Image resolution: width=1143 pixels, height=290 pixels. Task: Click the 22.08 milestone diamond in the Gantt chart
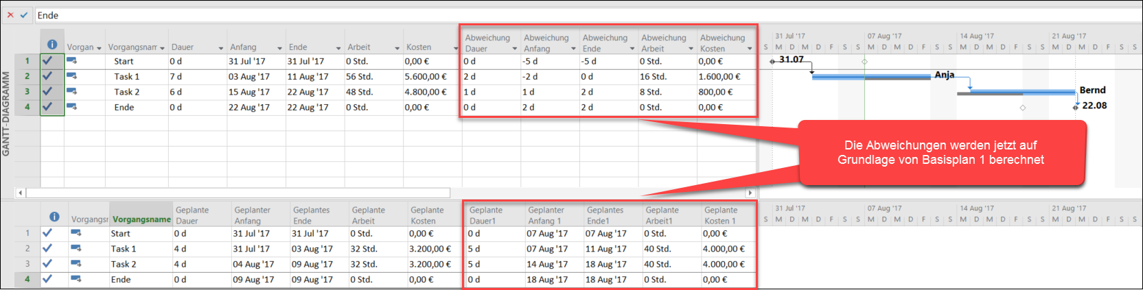point(1076,107)
